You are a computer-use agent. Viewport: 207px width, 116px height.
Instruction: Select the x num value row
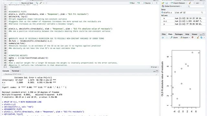[x=183, y=18]
